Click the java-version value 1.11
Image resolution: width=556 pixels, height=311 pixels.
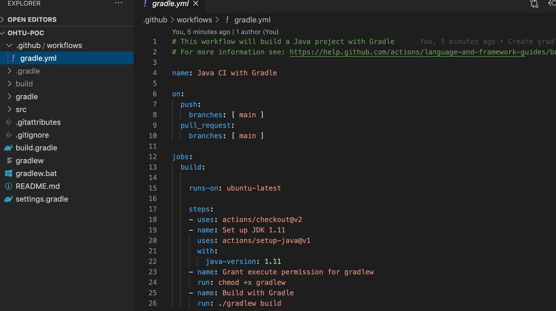tap(273, 262)
